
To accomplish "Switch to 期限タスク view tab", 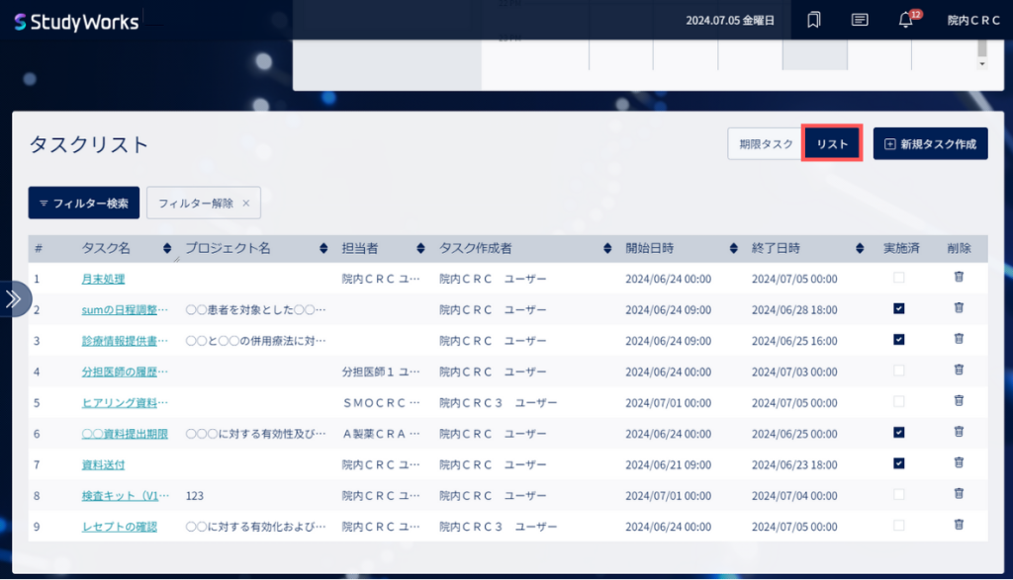I will 766,144.
